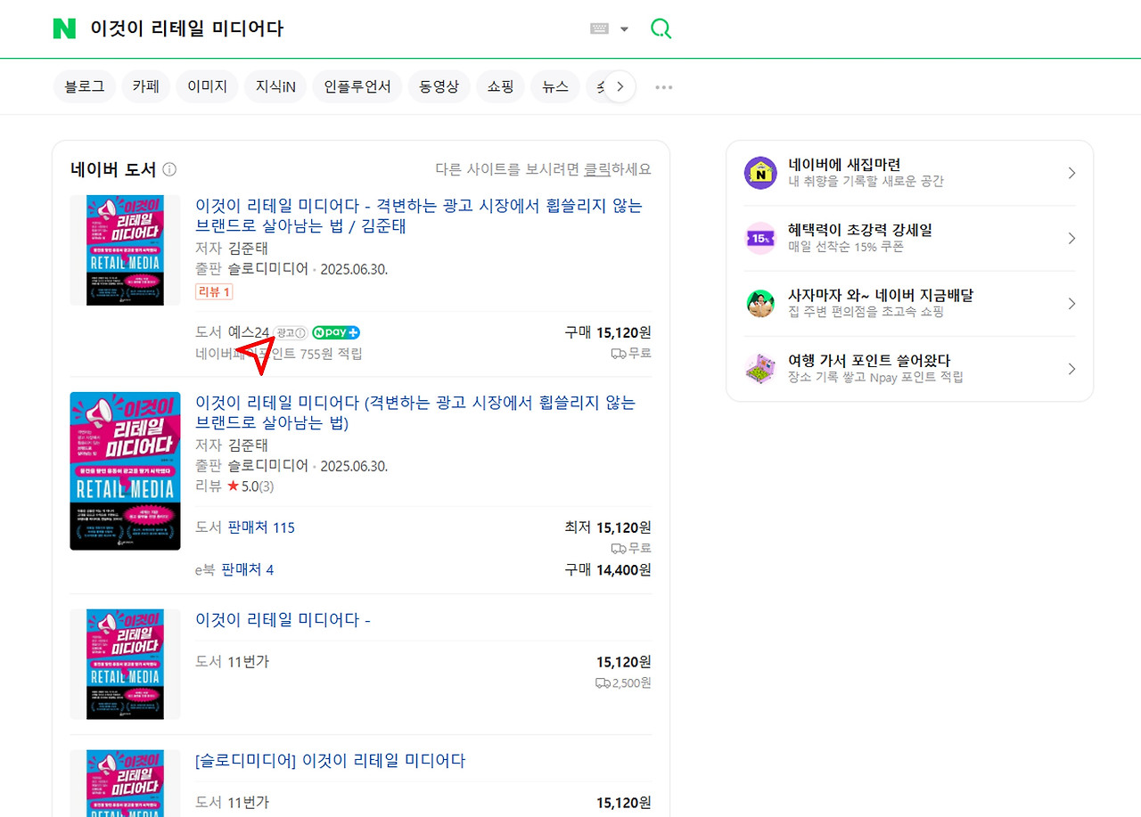Open the third book thumbnail beside 이것이 리테일 미디어다 -
Screen dimensions: 1141x817
coord(125,665)
